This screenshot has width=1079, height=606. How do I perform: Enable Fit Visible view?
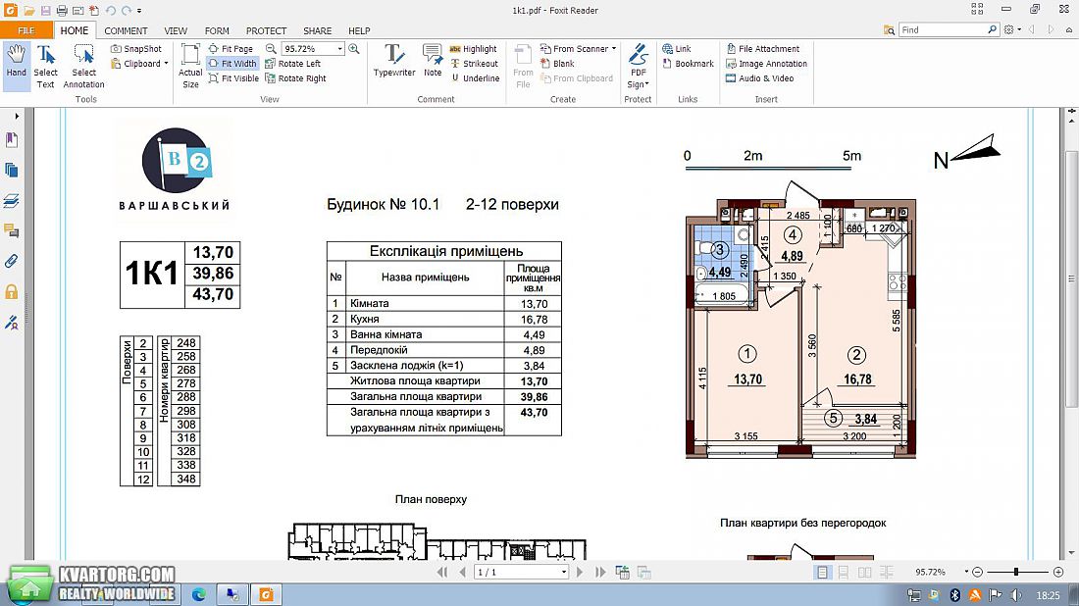pos(233,78)
